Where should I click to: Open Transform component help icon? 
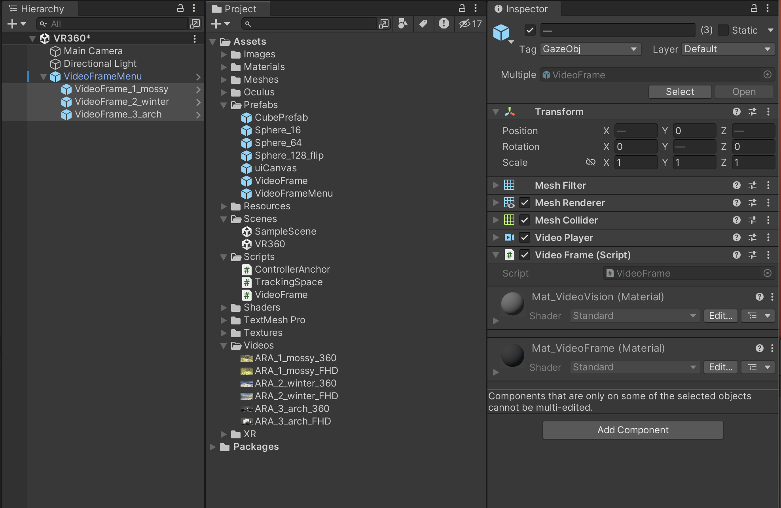click(736, 112)
